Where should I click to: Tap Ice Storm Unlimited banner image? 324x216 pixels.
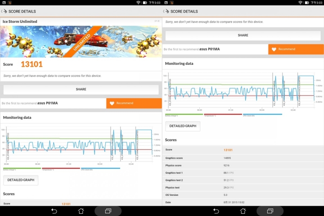coord(81,41)
